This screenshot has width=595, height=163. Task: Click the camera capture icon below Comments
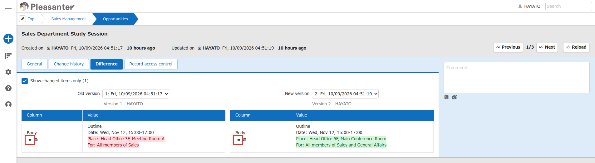coord(454,97)
